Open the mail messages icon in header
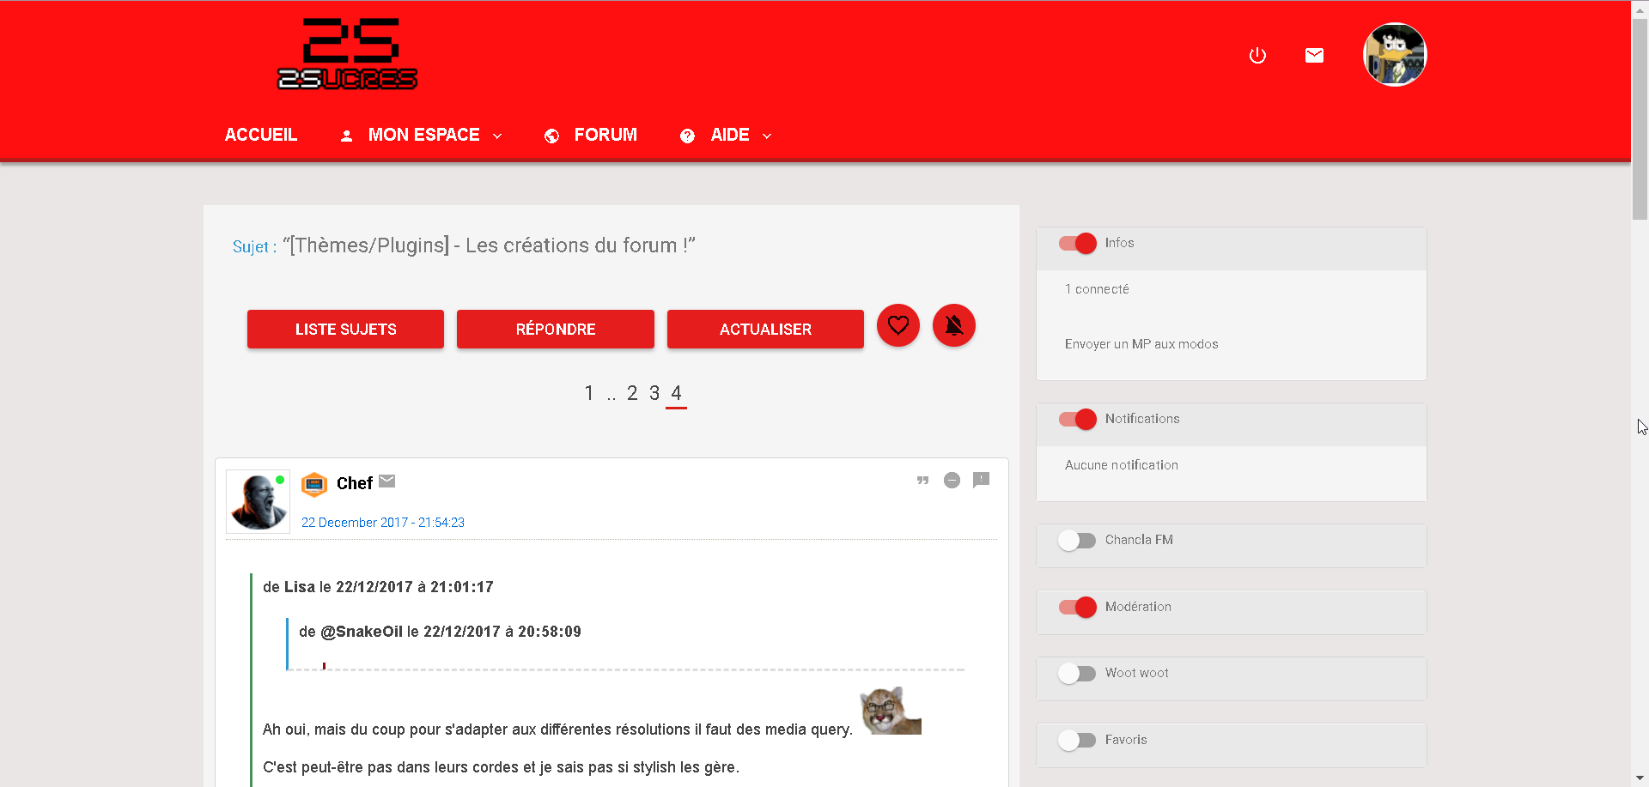The height and width of the screenshot is (787, 1649). 1314,56
